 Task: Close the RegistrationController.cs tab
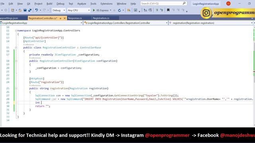tap(65, 18)
